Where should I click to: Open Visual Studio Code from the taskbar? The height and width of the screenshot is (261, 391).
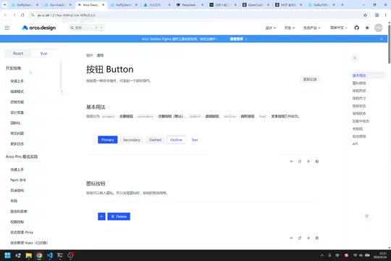pos(50,255)
